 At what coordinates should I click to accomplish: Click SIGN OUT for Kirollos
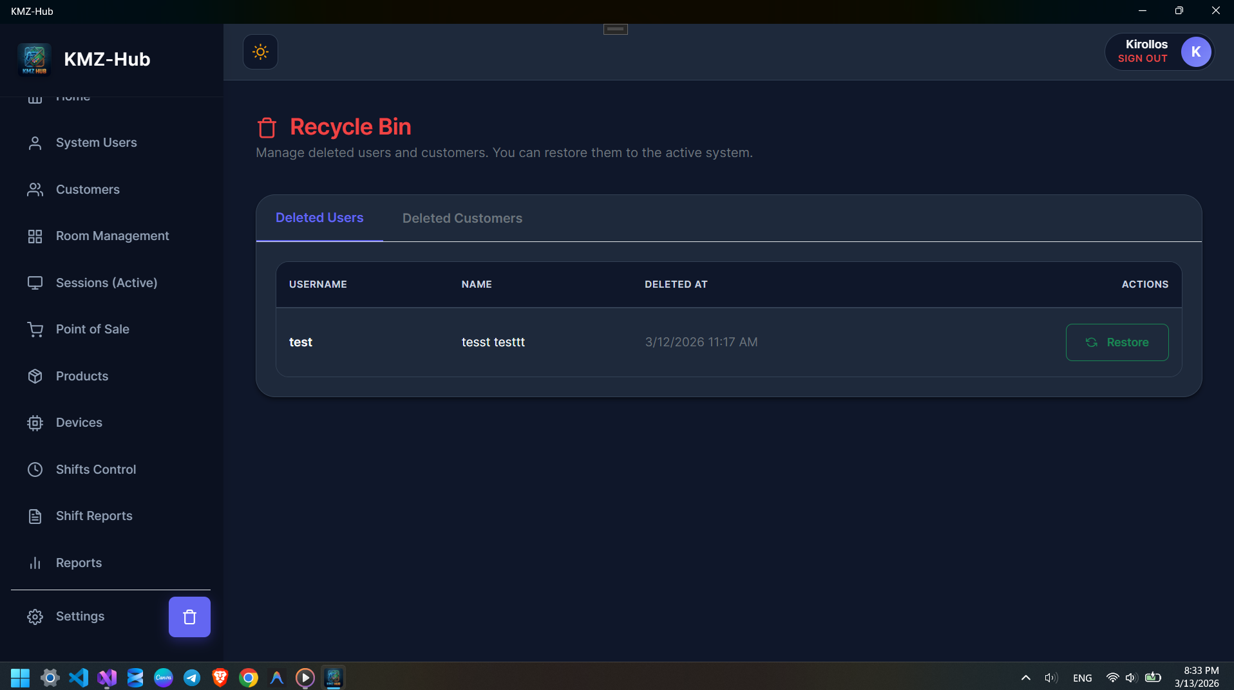coord(1143,58)
